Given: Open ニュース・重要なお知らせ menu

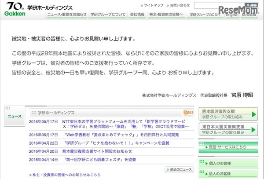Looking at the screenshot, I should click(x=67, y=15).
